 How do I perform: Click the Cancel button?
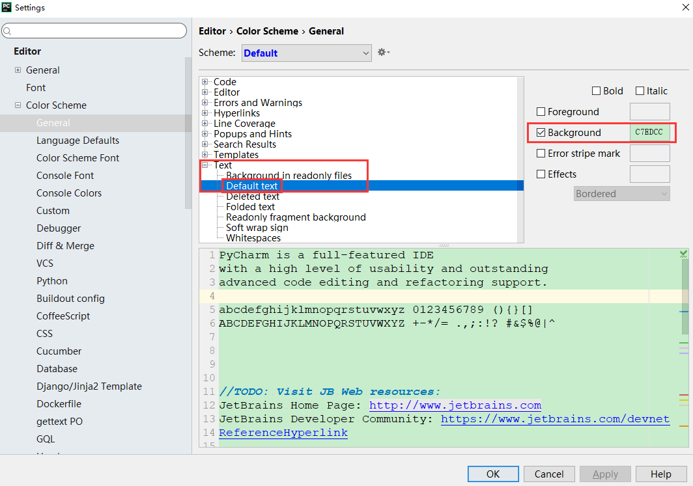tap(549, 474)
